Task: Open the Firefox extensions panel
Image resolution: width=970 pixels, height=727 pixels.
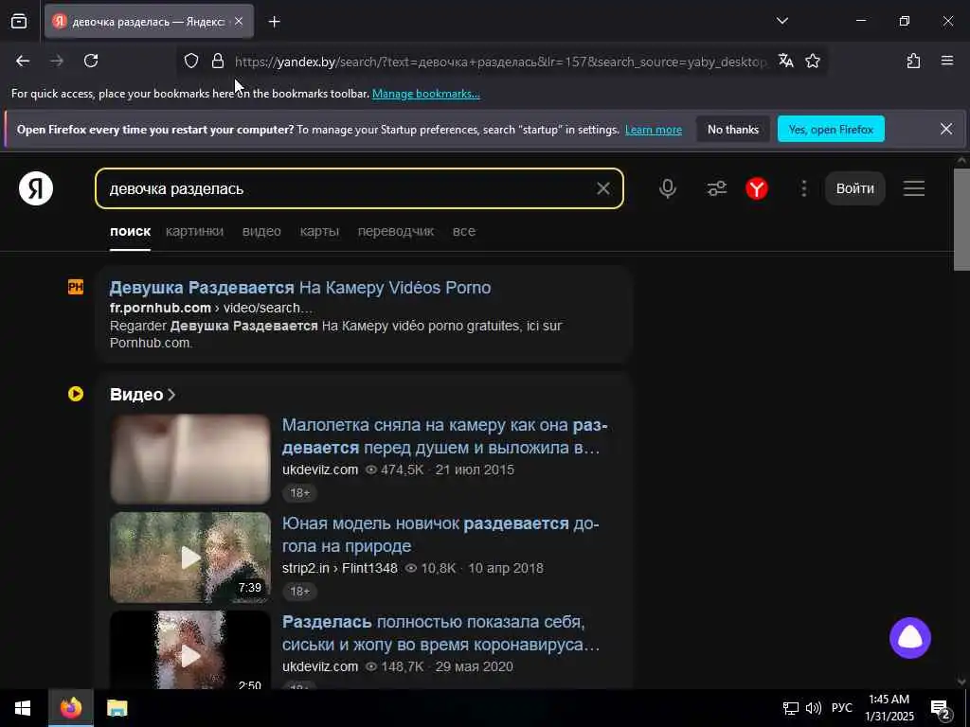Action: [913, 61]
